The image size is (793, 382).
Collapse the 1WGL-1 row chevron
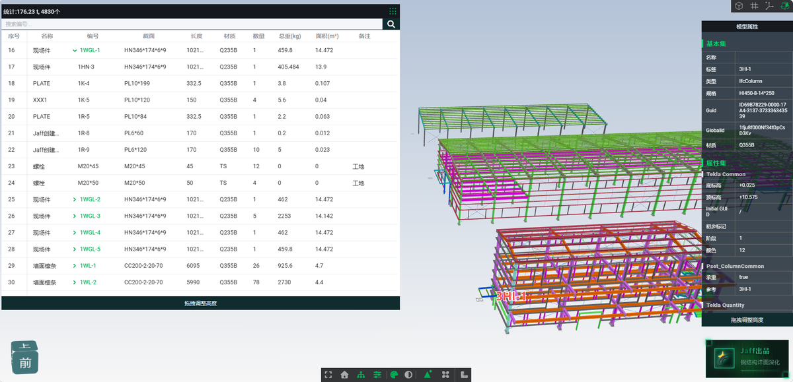click(x=75, y=50)
